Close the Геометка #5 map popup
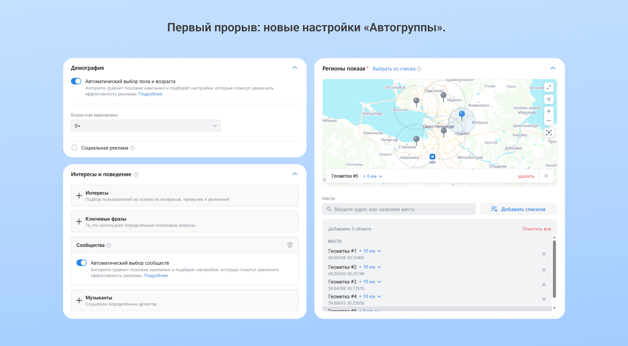 546,176
